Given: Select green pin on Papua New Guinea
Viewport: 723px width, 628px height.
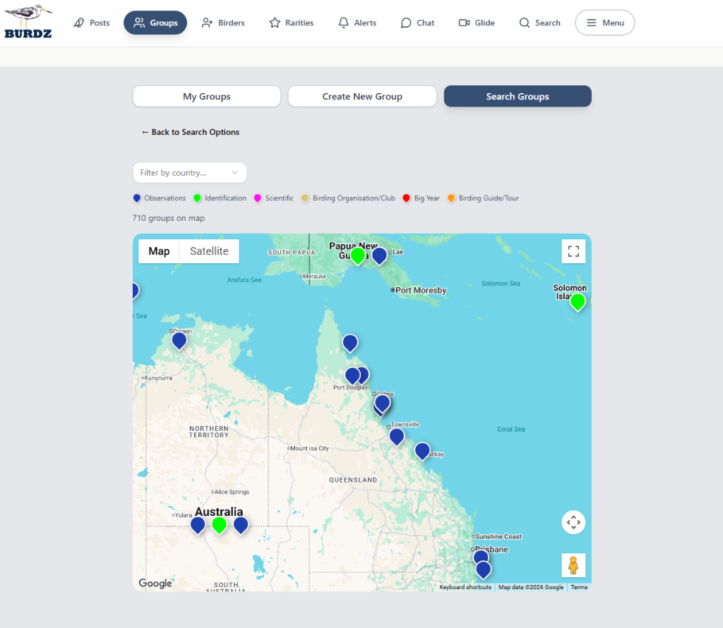Looking at the screenshot, I should coord(358,255).
